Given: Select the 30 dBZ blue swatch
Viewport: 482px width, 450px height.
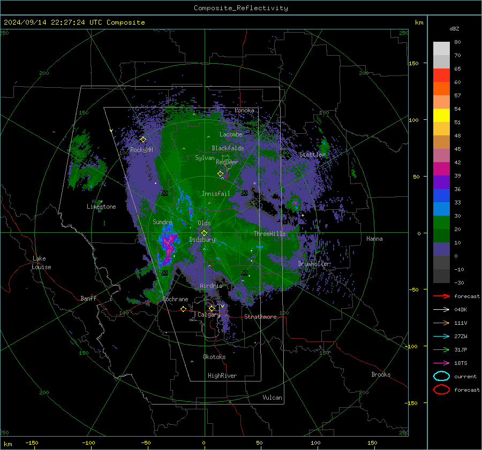Looking at the screenshot, I should (x=441, y=209).
